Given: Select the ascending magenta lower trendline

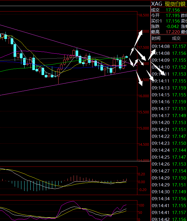Looking at the screenshot, I should pyautogui.click(x=69, y=83).
